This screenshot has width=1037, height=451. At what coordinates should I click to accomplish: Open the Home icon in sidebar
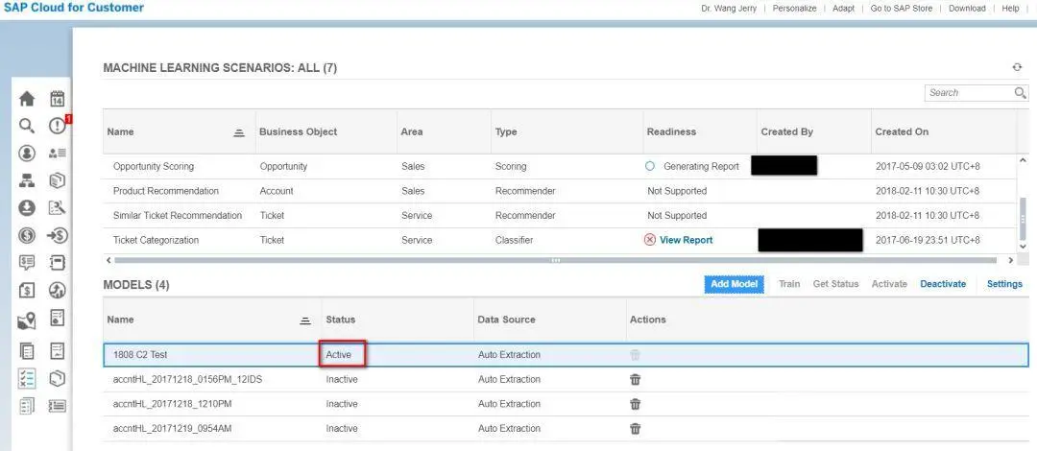point(27,99)
